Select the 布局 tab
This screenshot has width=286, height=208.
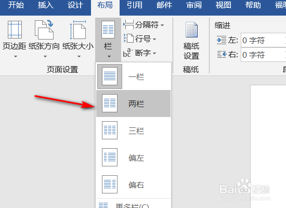(x=105, y=5)
